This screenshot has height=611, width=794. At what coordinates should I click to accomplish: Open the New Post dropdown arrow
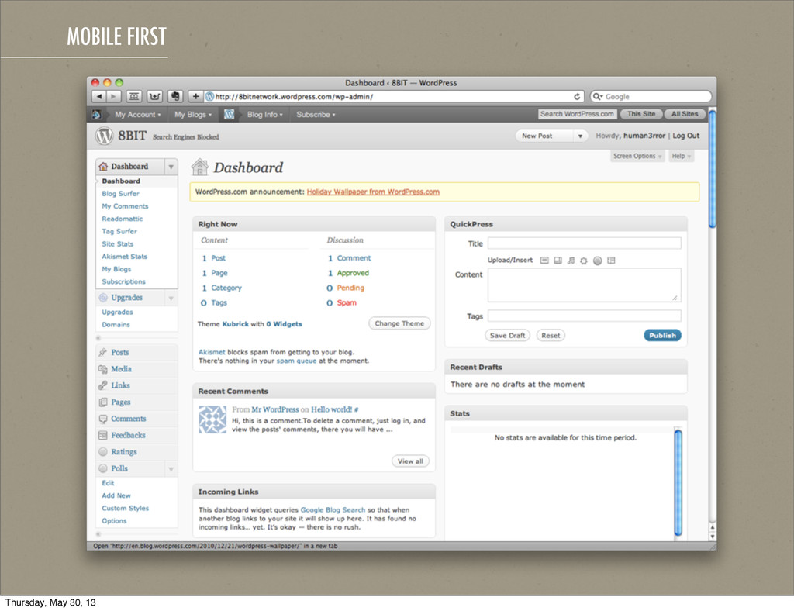[580, 136]
